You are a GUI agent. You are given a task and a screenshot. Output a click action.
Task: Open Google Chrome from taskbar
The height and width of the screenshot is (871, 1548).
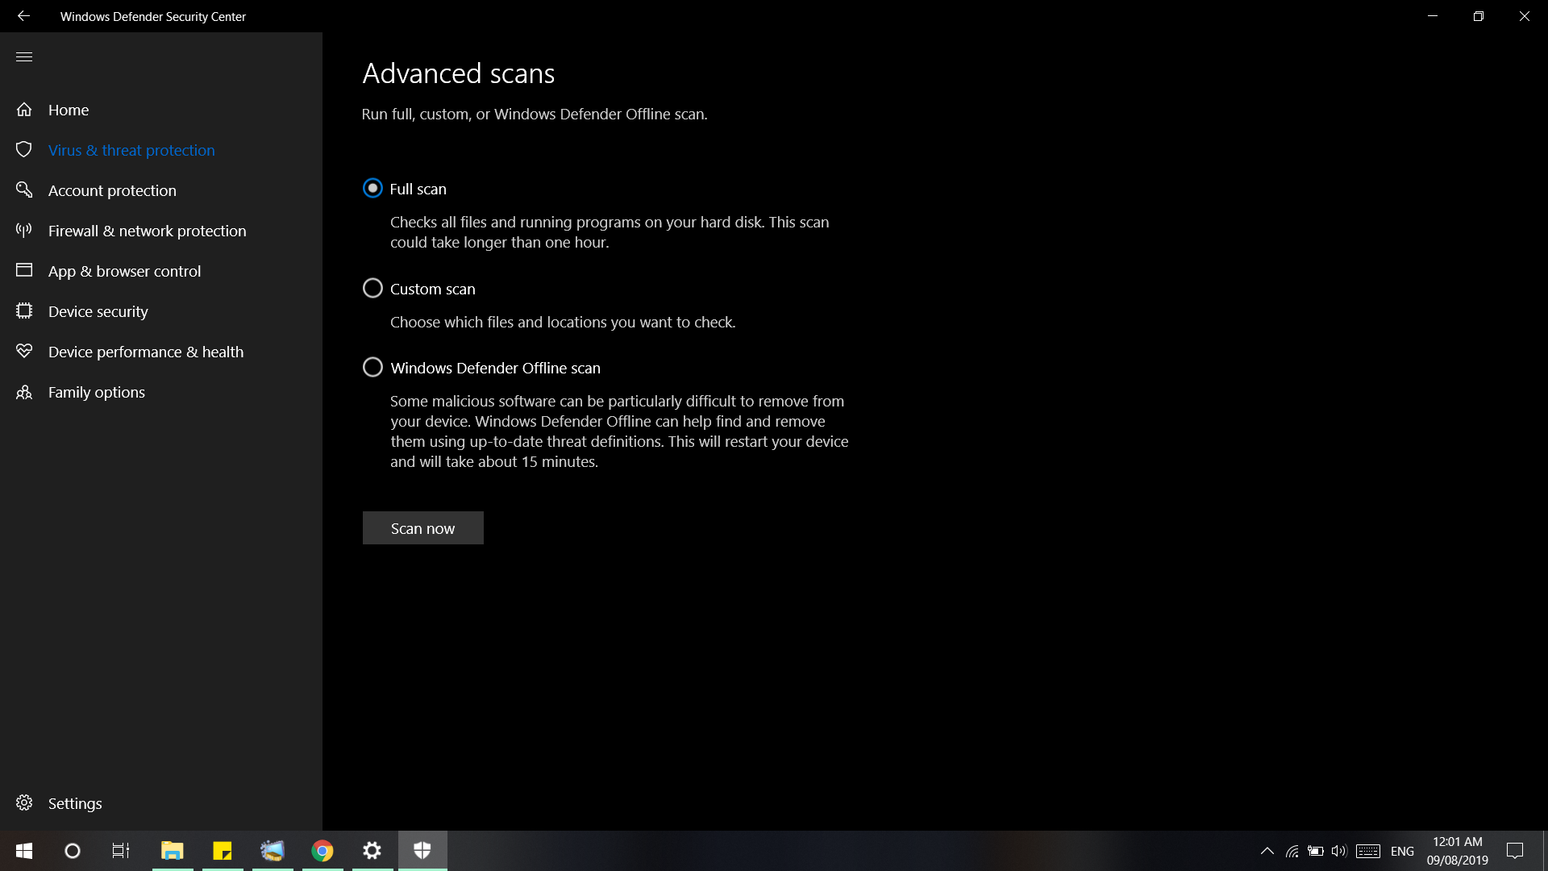tap(322, 851)
